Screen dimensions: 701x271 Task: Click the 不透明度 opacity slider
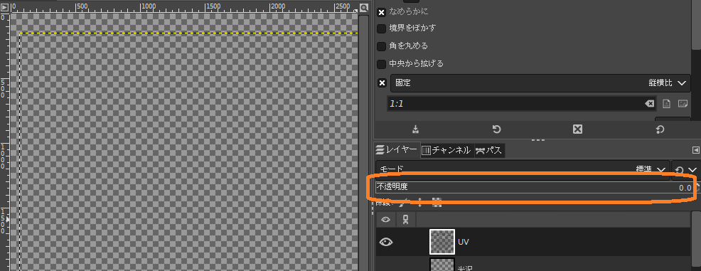pos(535,187)
